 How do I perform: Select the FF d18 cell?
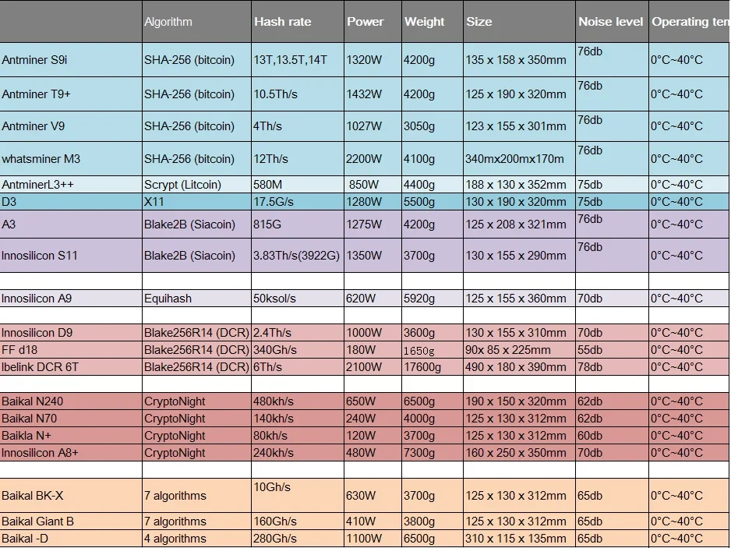[71, 350]
